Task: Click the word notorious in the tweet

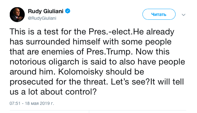Action: click(28, 62)
